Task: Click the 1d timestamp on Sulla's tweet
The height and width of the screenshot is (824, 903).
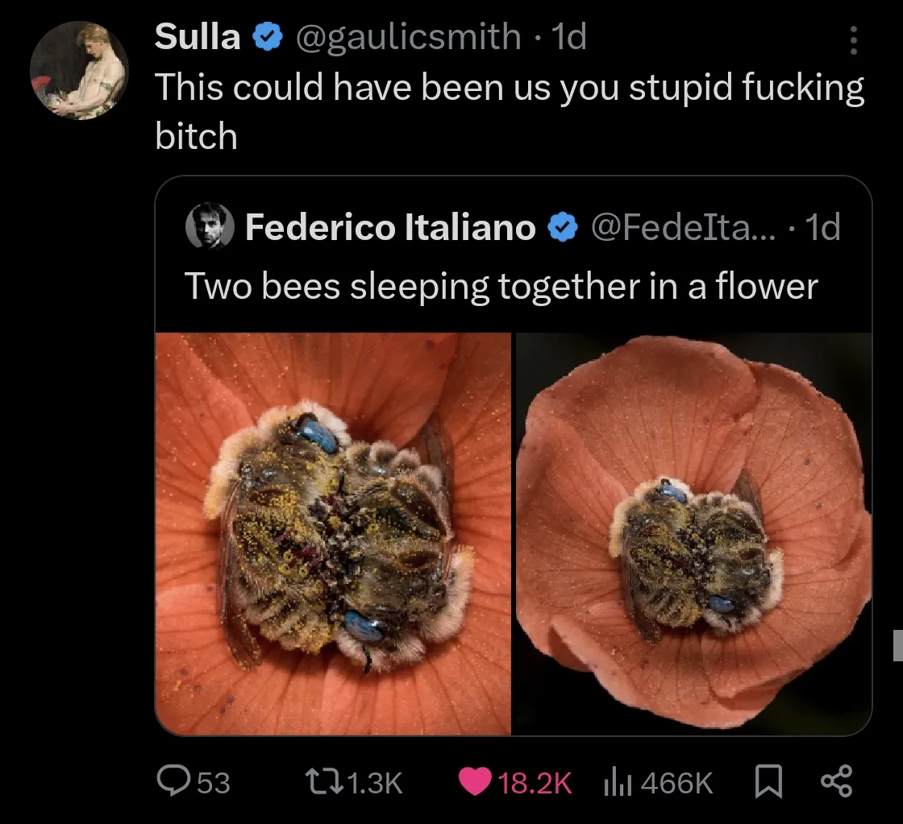Action: coord(568,37)
